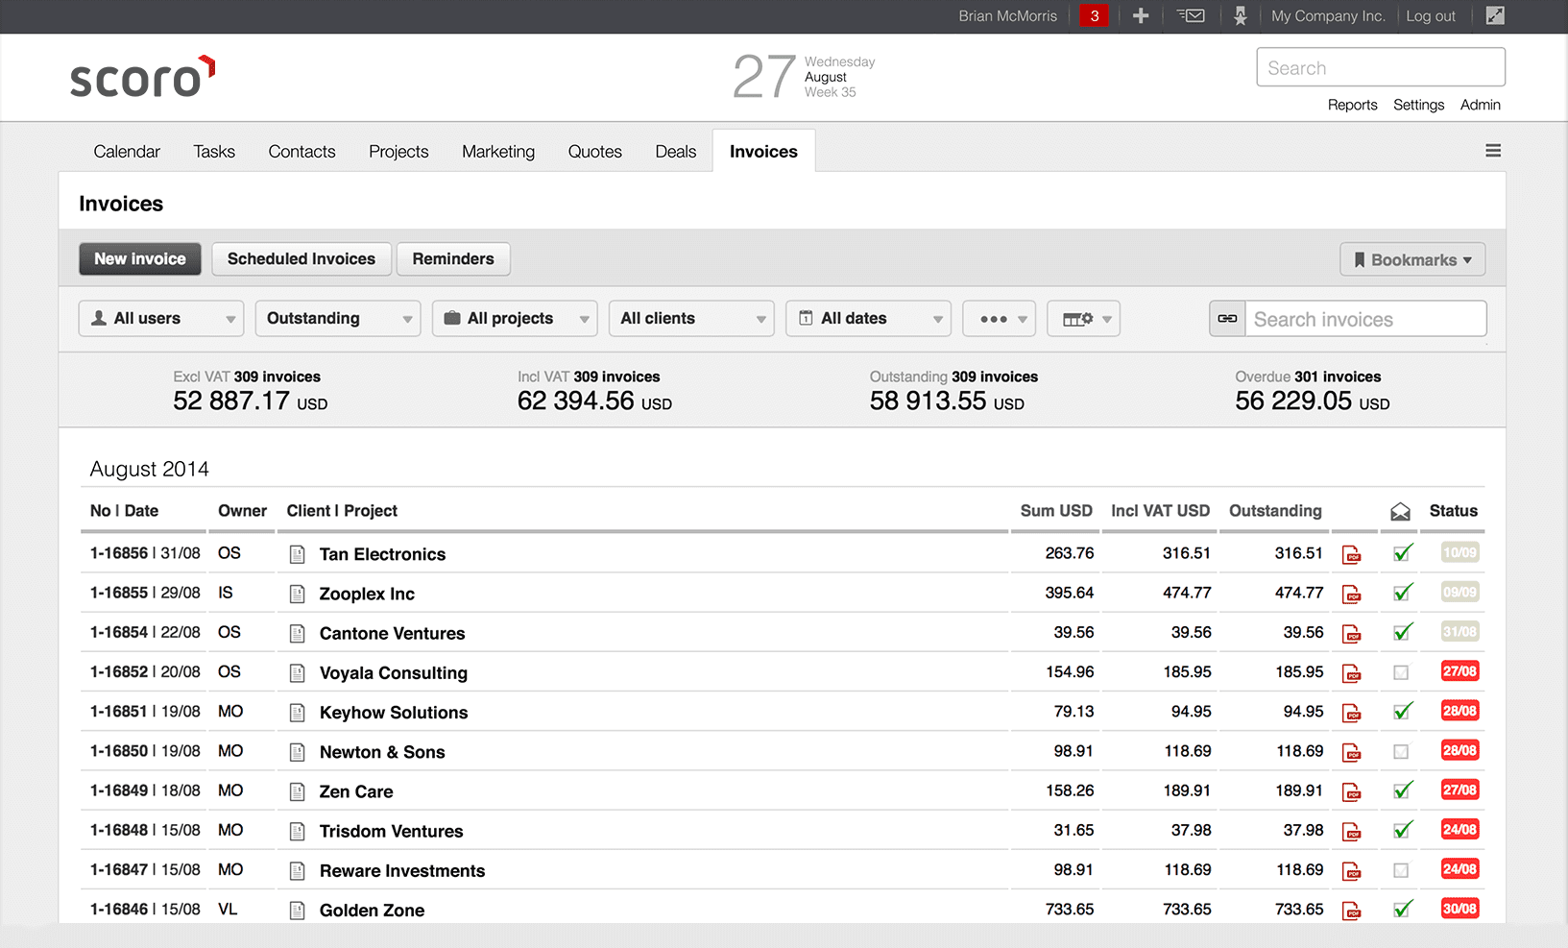The image size is (1568, 948).
Task: Open PDF for Reware Investments invoice
Action: [x=1352, y=870]
